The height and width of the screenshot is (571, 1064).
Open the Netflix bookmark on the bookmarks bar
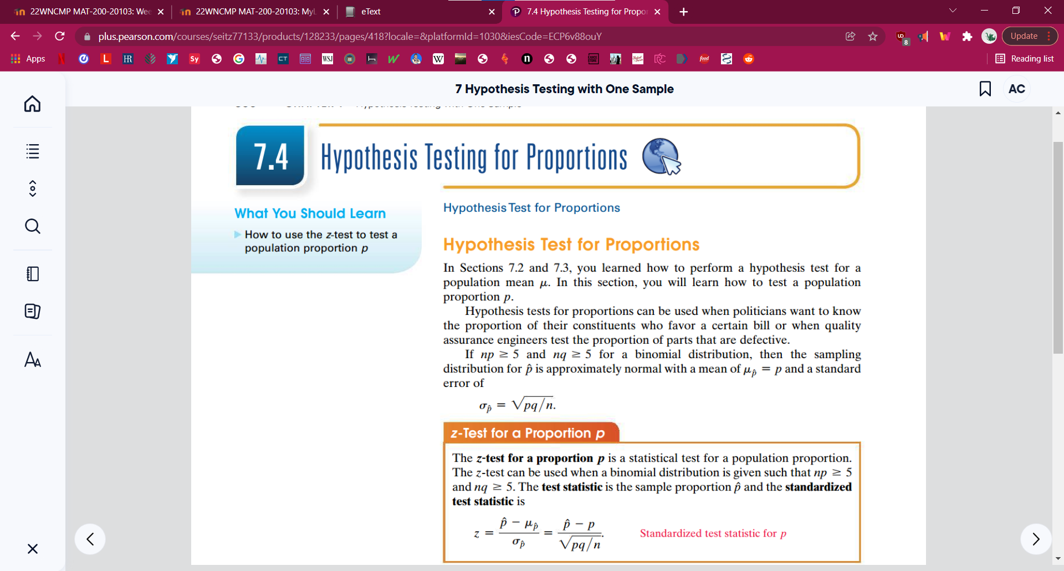tap(62, 59)
